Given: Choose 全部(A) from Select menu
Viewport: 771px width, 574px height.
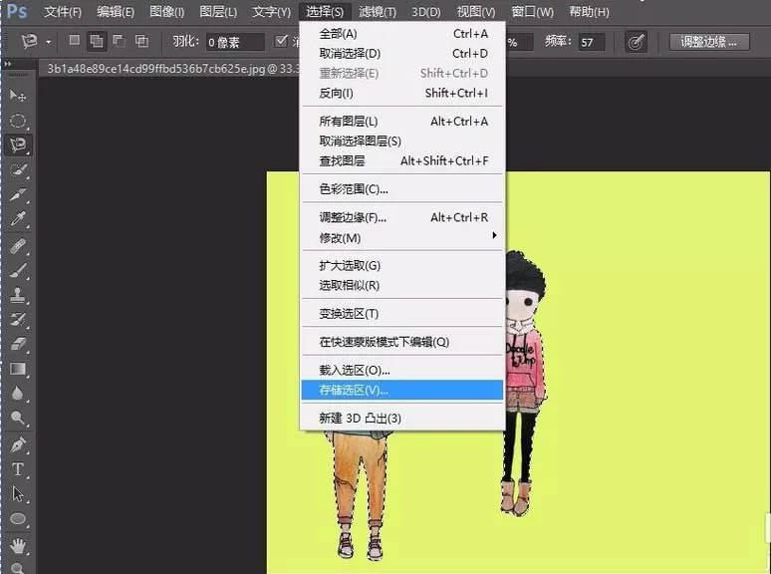Looking at the screenshot, I should coord(402,34).
